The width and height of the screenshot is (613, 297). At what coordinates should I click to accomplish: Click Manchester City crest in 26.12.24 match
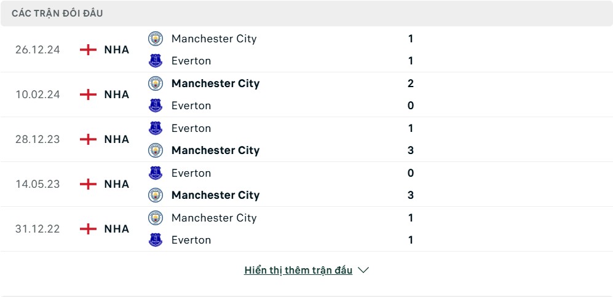pos(156,39)
